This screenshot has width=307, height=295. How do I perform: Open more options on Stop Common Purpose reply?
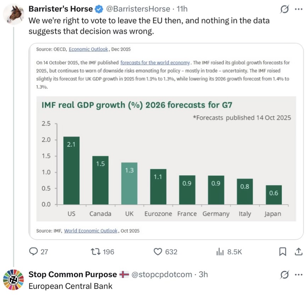pyautogui.click(x=299, y=274)
